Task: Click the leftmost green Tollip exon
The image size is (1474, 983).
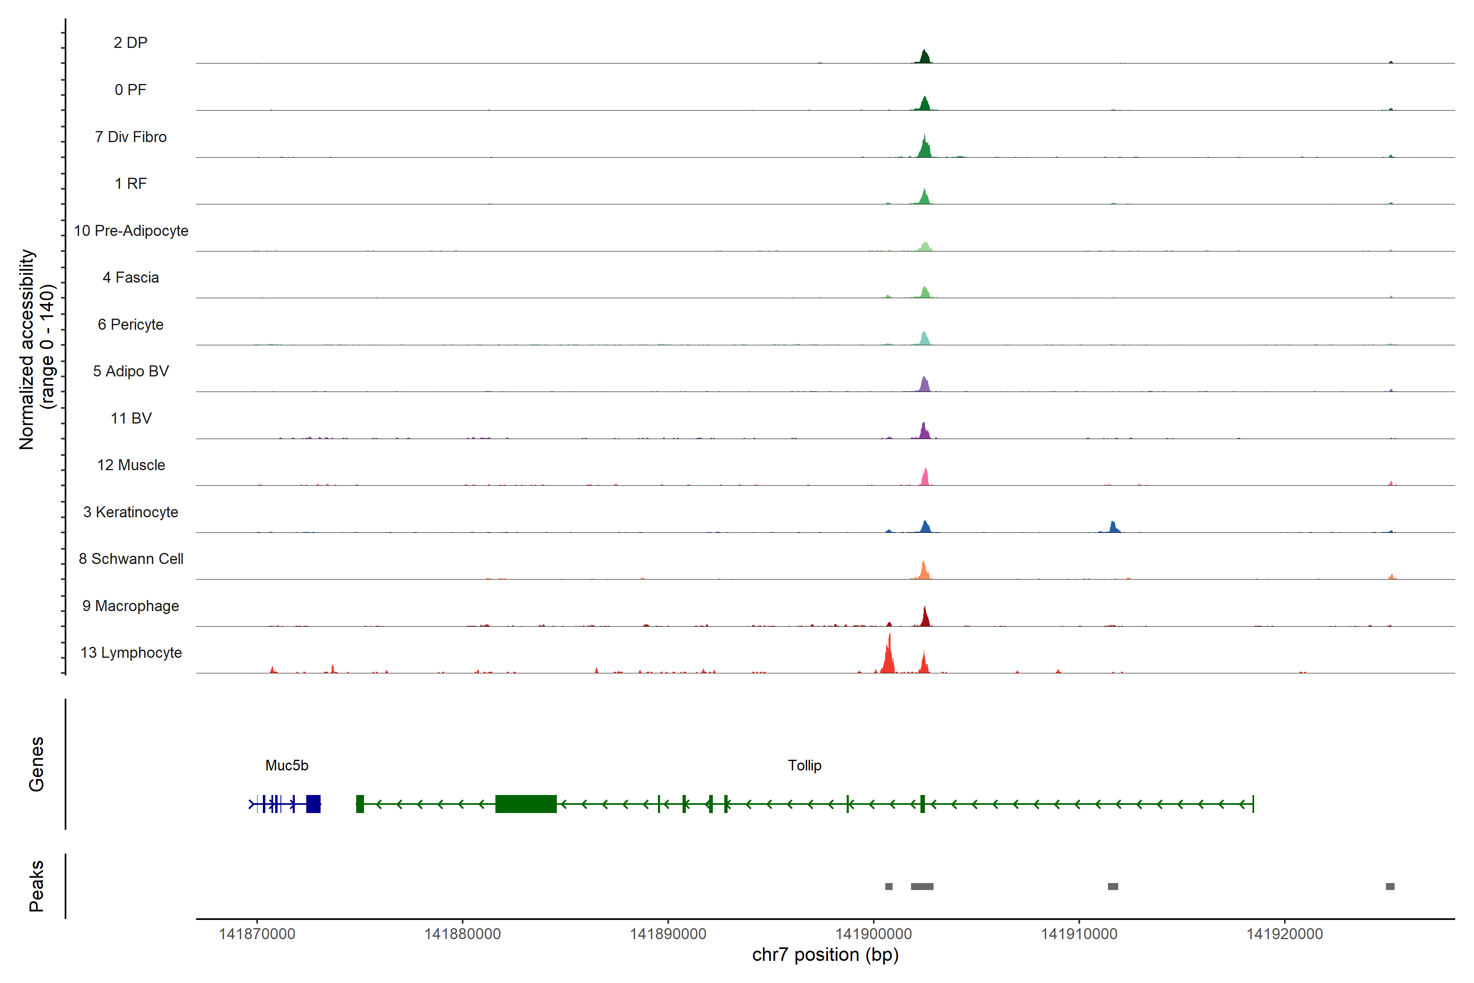Action: [x=360, y=804]
